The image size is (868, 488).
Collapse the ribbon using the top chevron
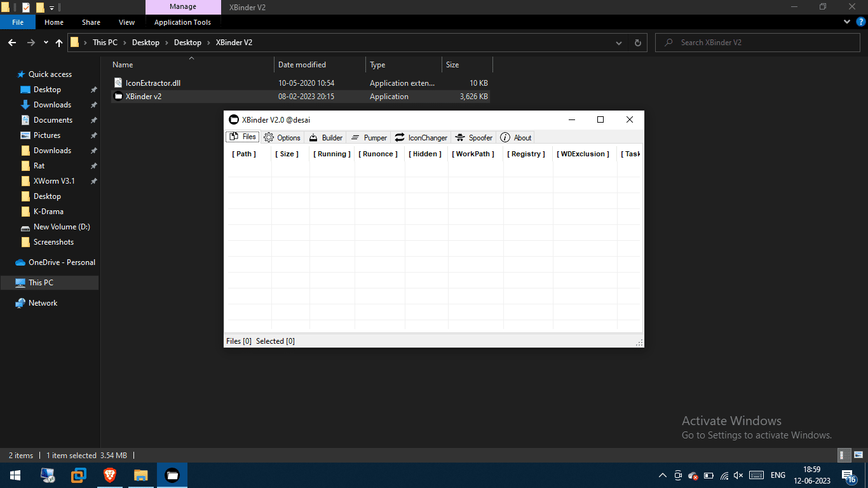coord(846,21)
